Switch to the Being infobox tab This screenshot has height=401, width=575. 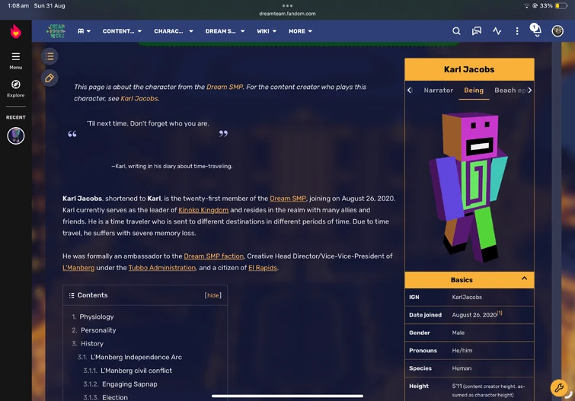click(x=474, y=91)
